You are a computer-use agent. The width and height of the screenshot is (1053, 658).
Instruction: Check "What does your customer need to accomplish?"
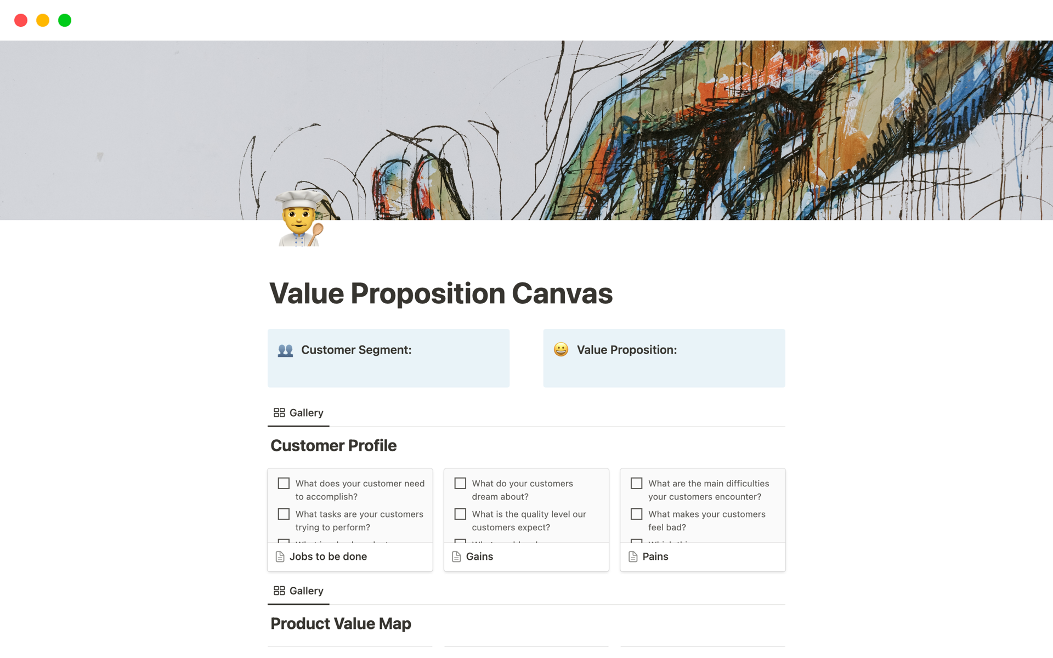click(284, 484)
